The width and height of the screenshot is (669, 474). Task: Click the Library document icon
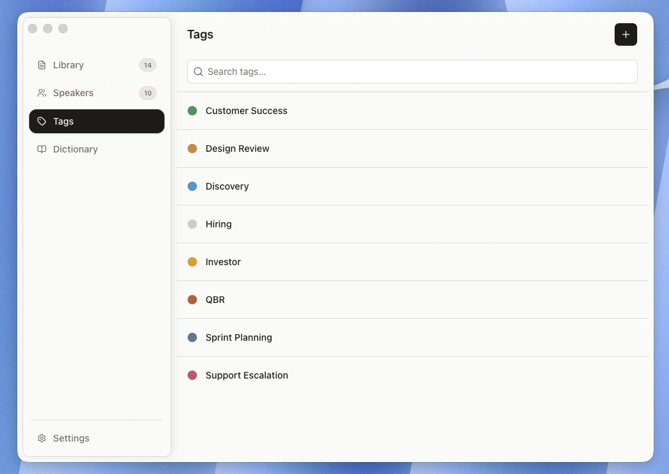click(41, 65)
